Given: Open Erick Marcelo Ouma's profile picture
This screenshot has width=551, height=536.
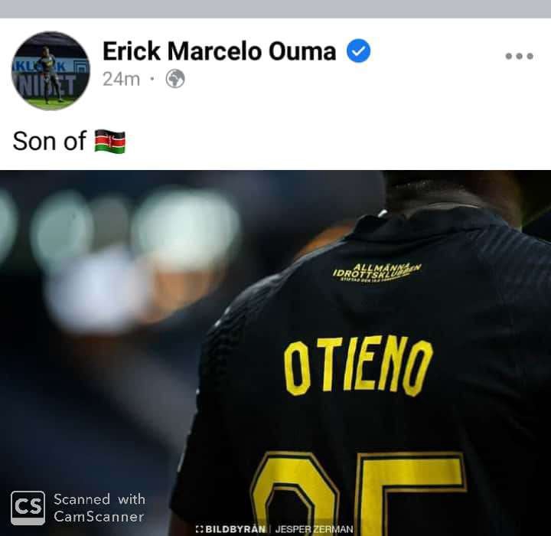Looking at the screenshot, I should [51, 70].
